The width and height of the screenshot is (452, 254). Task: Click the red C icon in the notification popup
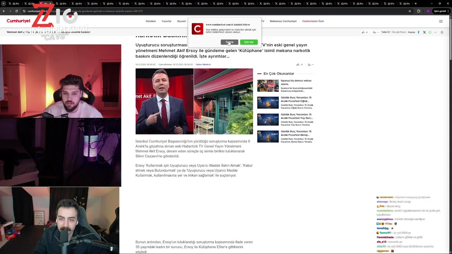[x=197, y=29]
